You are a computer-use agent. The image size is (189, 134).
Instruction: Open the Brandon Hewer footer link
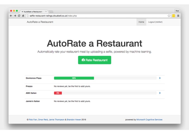click(74, 120)
